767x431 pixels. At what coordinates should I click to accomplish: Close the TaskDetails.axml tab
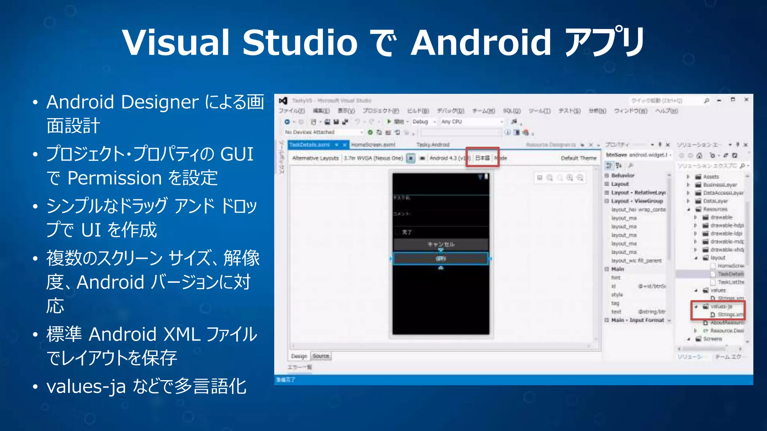(345, 145)
